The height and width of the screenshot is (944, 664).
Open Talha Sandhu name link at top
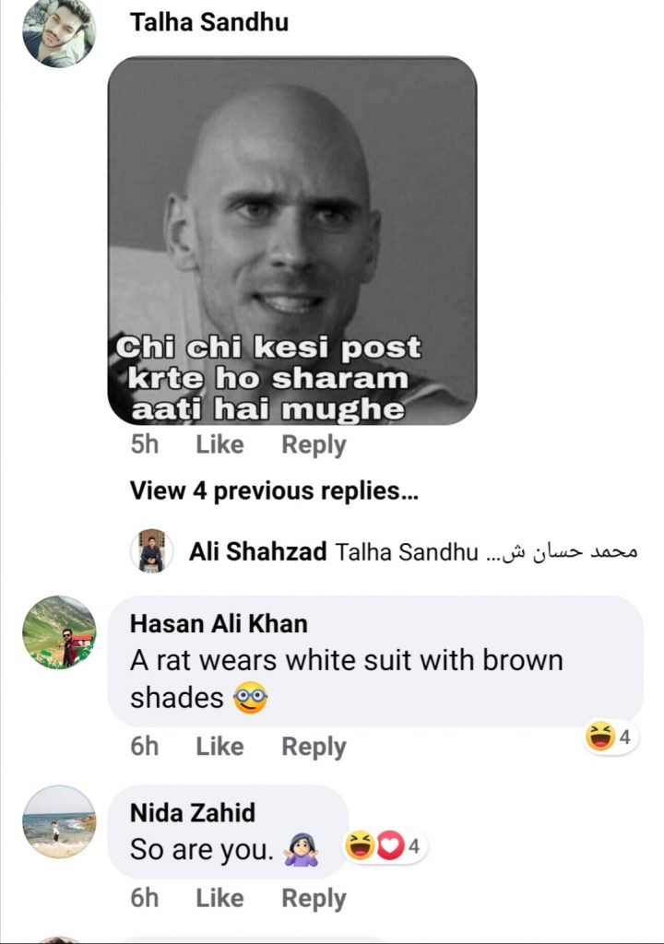coord(209,22)
